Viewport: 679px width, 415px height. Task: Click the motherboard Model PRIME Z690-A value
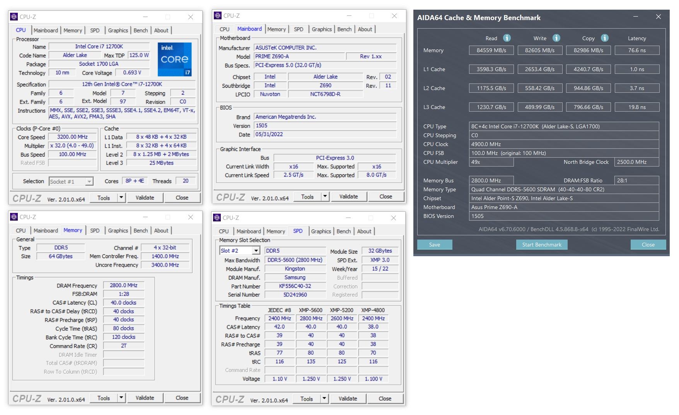click(x=299, y=56)
